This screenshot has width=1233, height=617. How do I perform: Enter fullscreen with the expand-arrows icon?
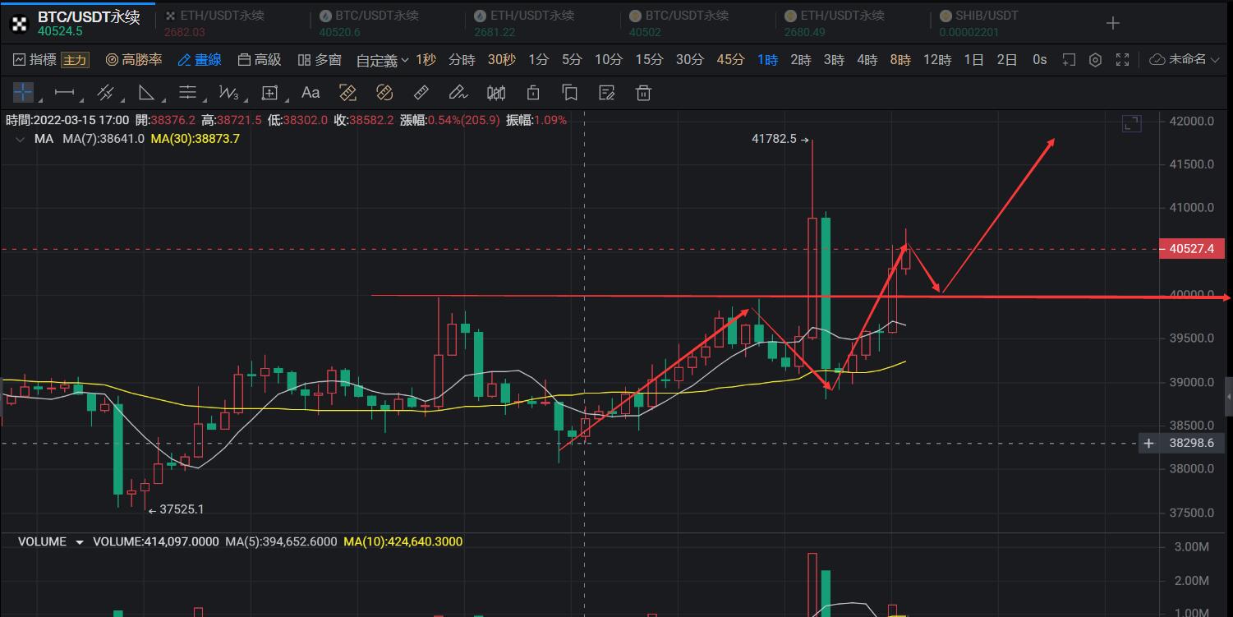pos(1123,59)
